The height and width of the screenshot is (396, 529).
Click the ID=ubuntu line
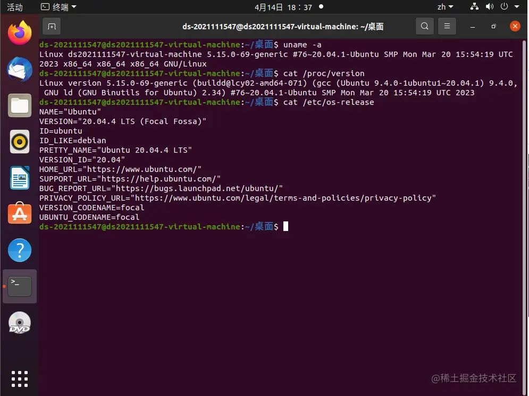pyautogui.click(x=61, y=131)
